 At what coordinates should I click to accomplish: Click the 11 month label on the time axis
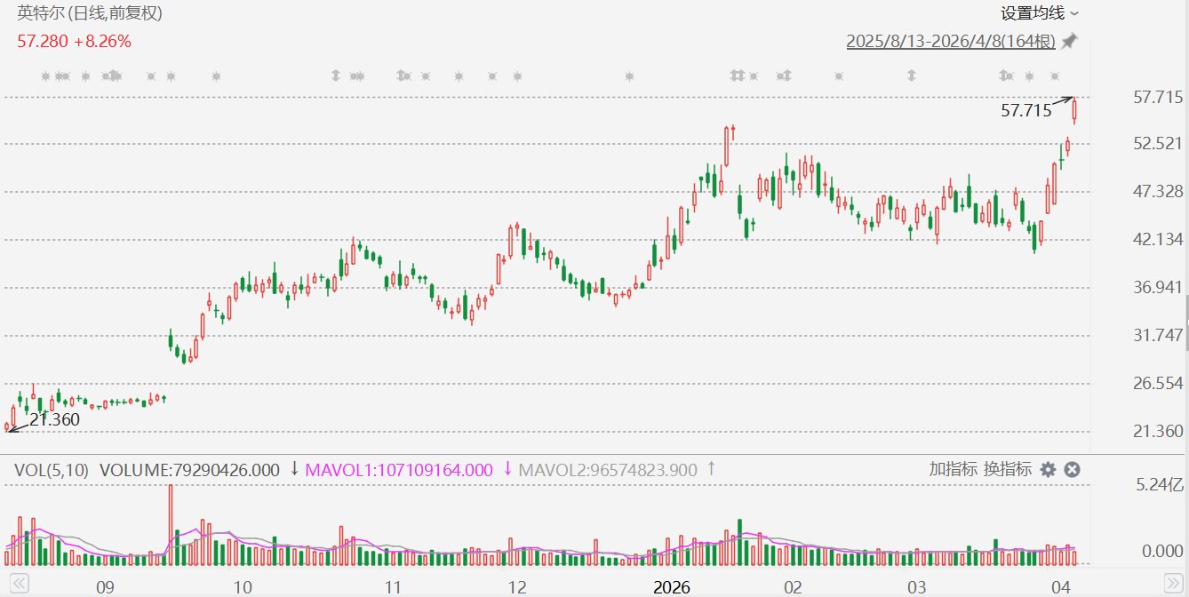tap(393, 587)
